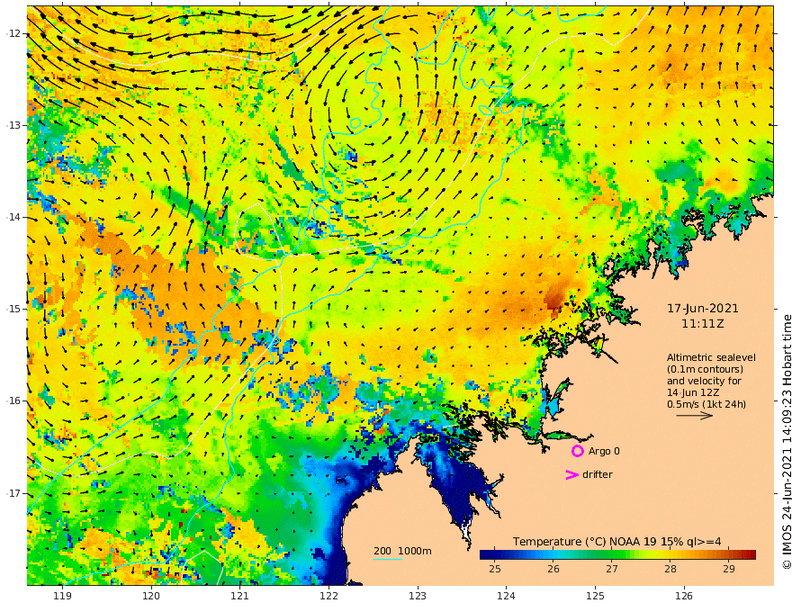Click latitude axis label -12

[x=14, y=33]
